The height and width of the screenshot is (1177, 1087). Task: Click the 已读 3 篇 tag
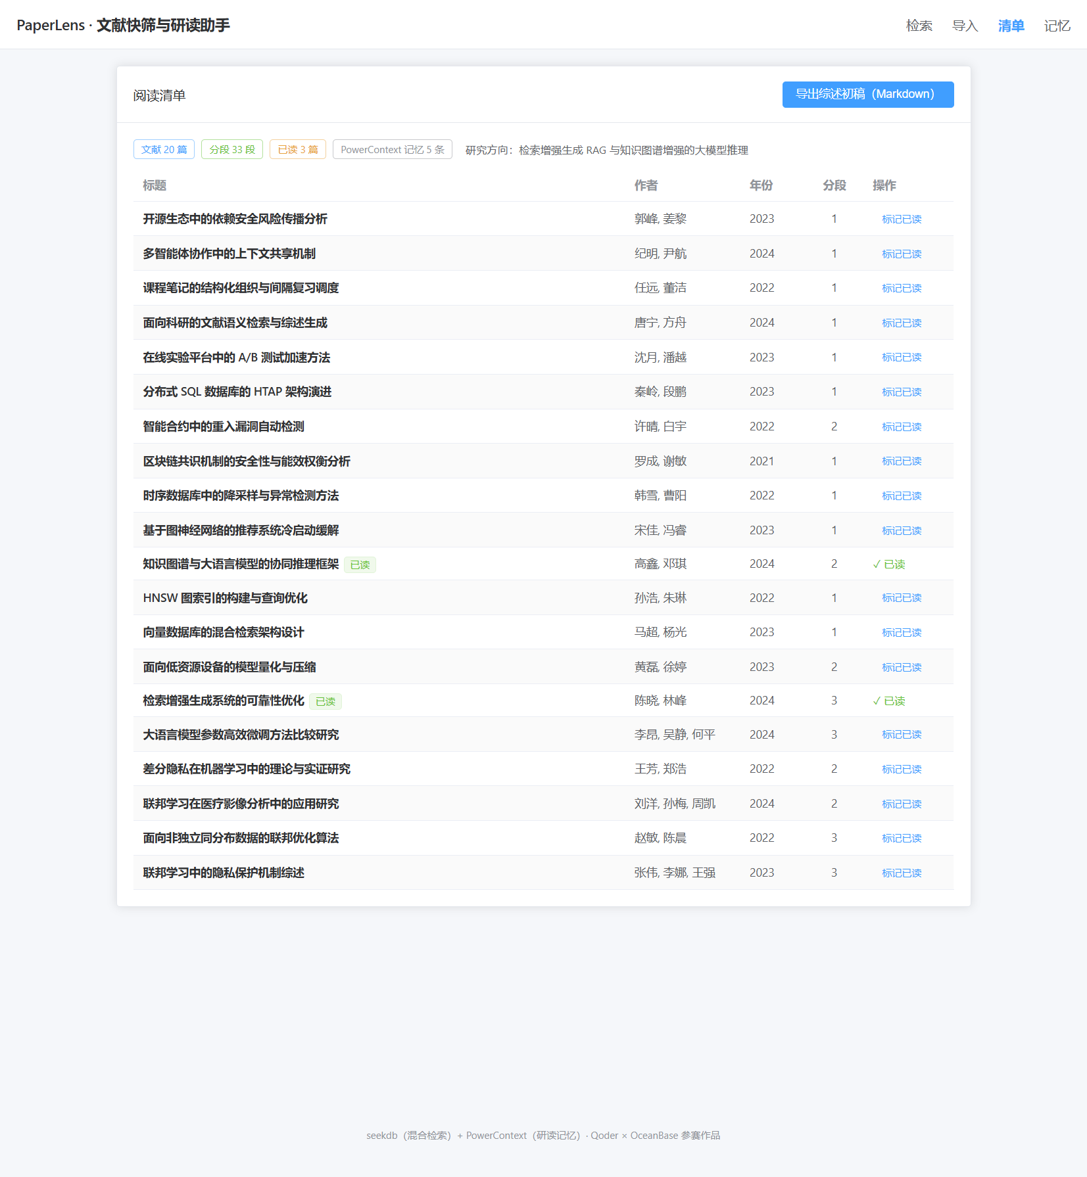[x=297, y=149]
